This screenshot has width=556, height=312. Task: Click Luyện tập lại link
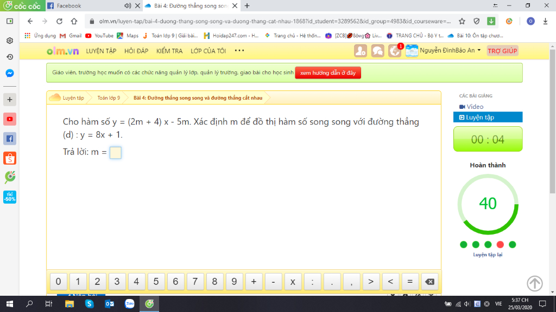[488, 255]
